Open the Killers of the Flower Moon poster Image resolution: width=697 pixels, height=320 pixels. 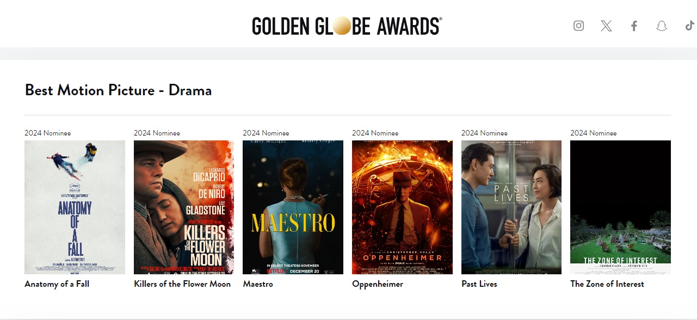[184, 207]
